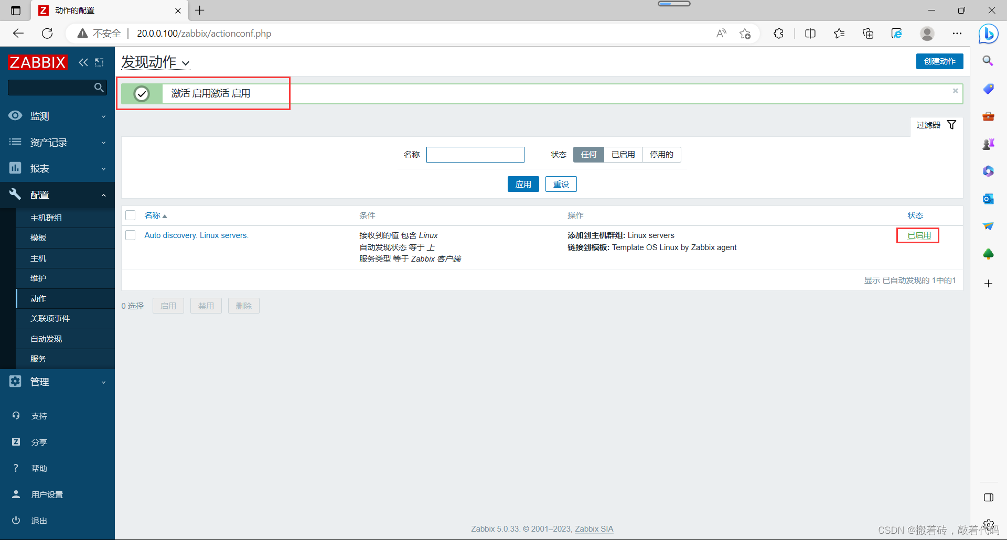Open new browser tab
This screenshot has width=1007, height=540.
click(200, 10)
